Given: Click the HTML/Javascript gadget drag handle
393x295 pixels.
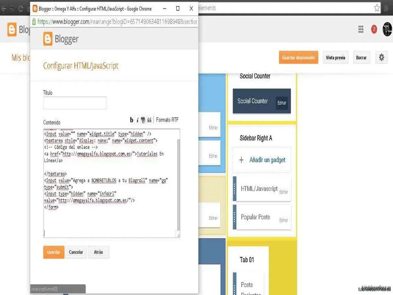Looking at the screenshot, I should 234,189.
